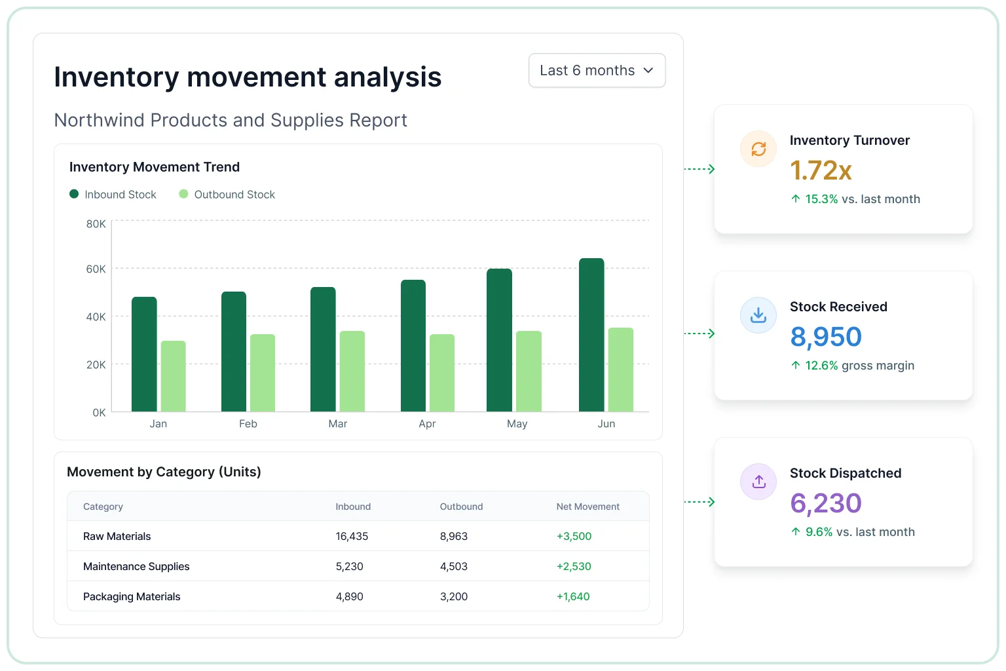Click the Jun inbound dark green bar

pos(591,335)
